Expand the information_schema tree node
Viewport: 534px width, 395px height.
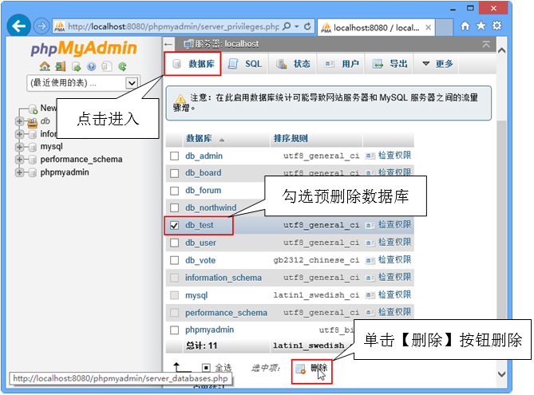click(19, 134)
